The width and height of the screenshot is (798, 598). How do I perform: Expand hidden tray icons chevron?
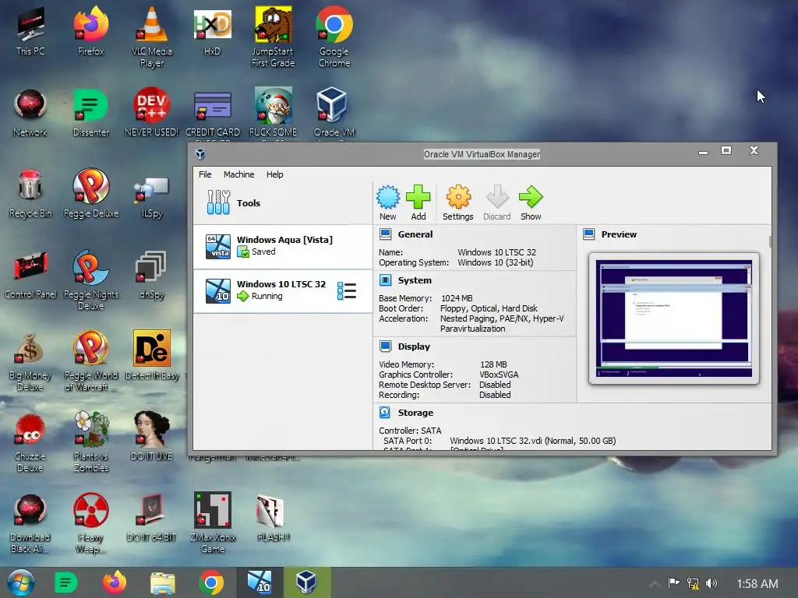(655, 584)
